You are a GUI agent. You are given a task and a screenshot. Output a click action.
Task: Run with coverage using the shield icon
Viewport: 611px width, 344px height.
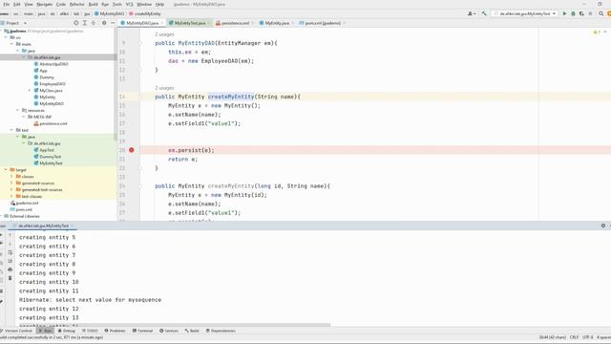581,13
